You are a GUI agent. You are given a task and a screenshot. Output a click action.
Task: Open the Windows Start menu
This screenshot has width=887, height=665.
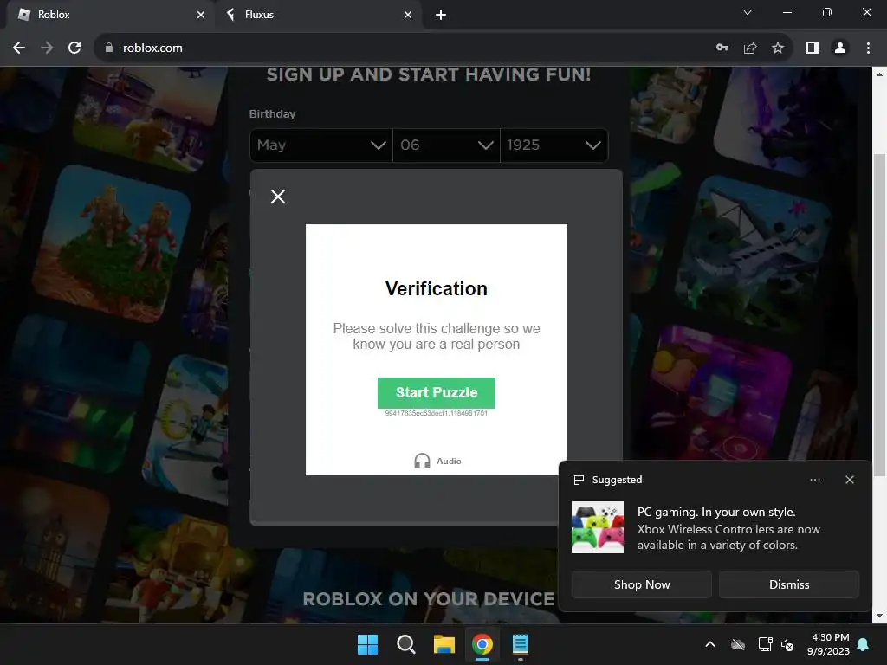[367, 644]
